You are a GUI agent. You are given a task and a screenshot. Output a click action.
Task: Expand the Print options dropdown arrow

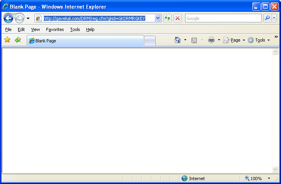219,40
